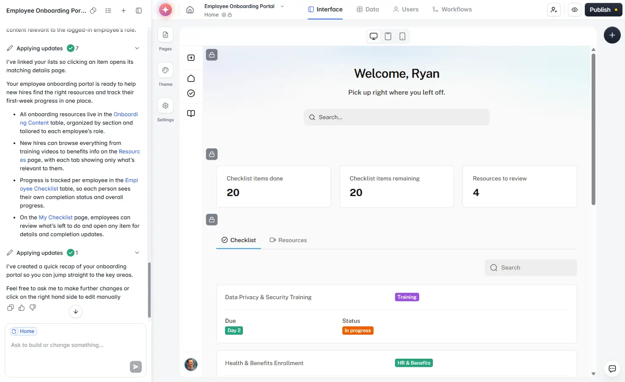
Task: Select the Resources tab
Action: coord(288,240)
